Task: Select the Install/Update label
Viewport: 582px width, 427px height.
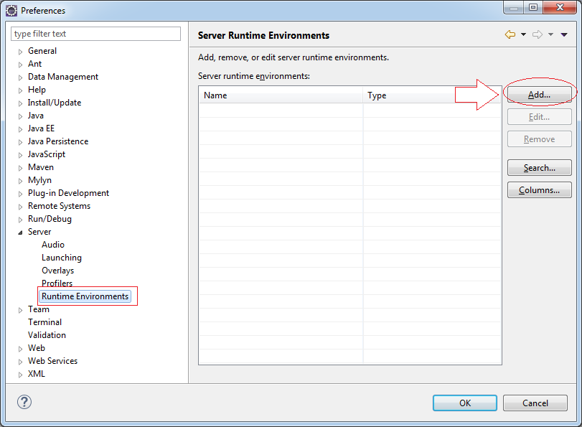Action: coord(55,103)
